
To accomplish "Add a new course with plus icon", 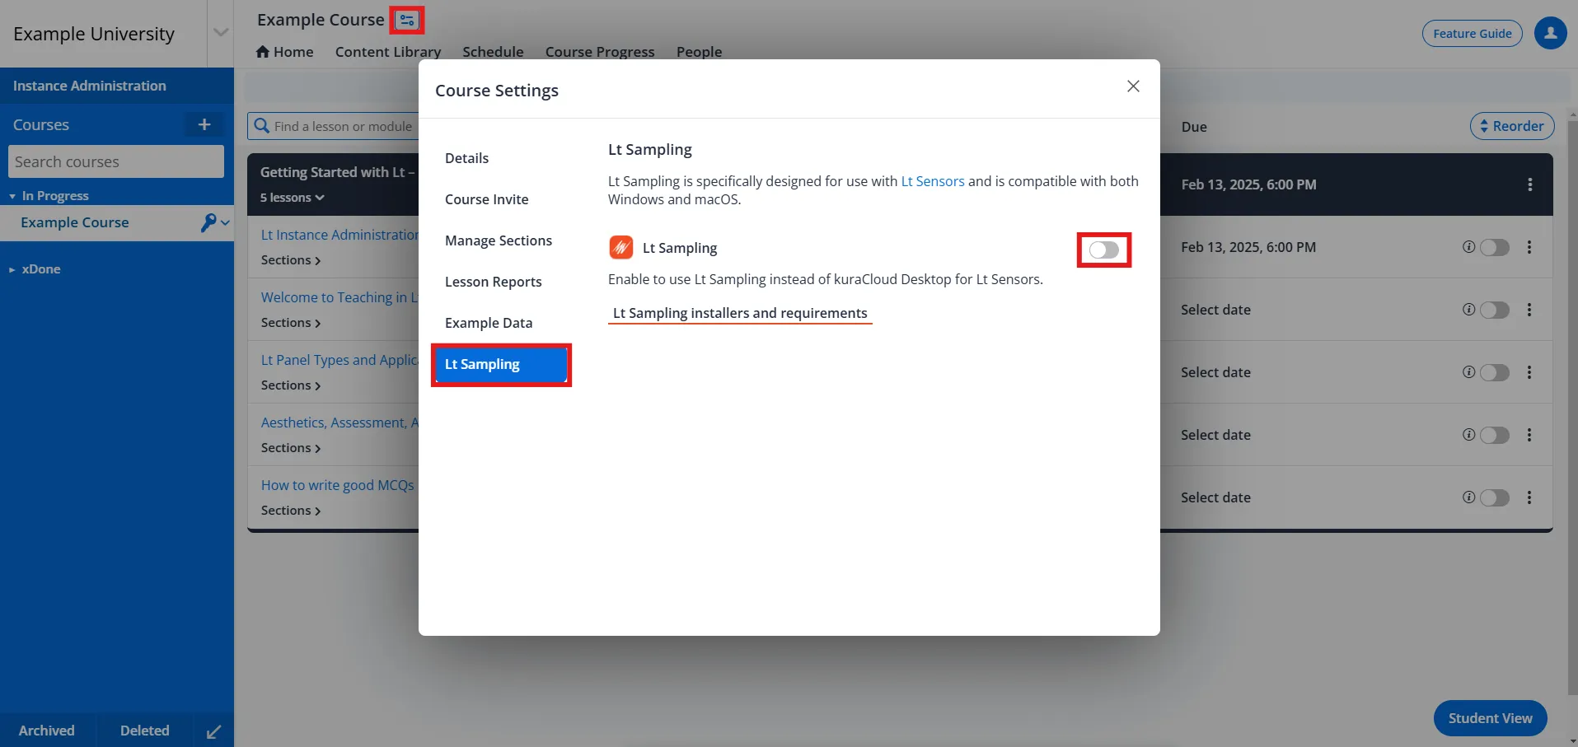I will [x=204, y=124].
